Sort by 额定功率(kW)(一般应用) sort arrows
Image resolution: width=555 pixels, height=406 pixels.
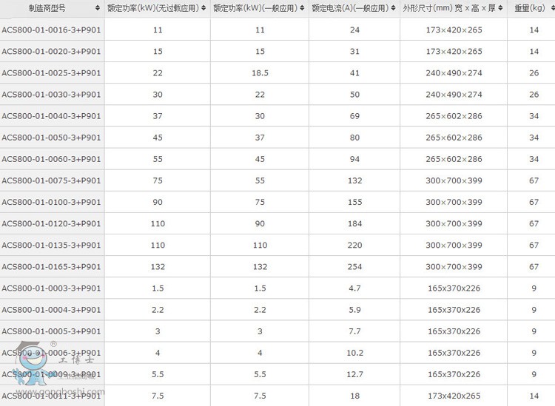click(x=302, y=8)
